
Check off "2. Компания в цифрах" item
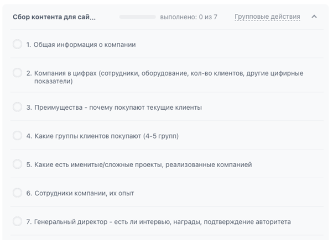click(x=17, y=73)
